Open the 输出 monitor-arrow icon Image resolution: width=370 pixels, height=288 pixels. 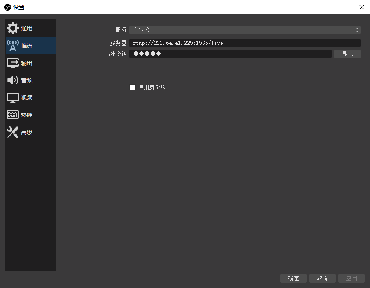[x=13, y=63]
